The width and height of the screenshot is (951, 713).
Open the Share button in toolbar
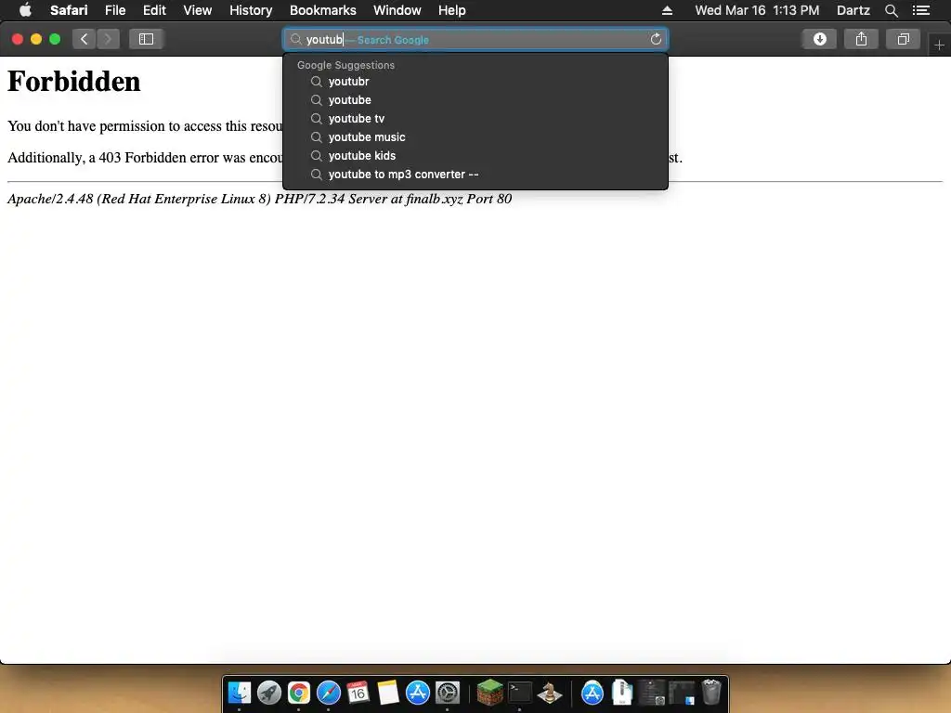(861, 39)
